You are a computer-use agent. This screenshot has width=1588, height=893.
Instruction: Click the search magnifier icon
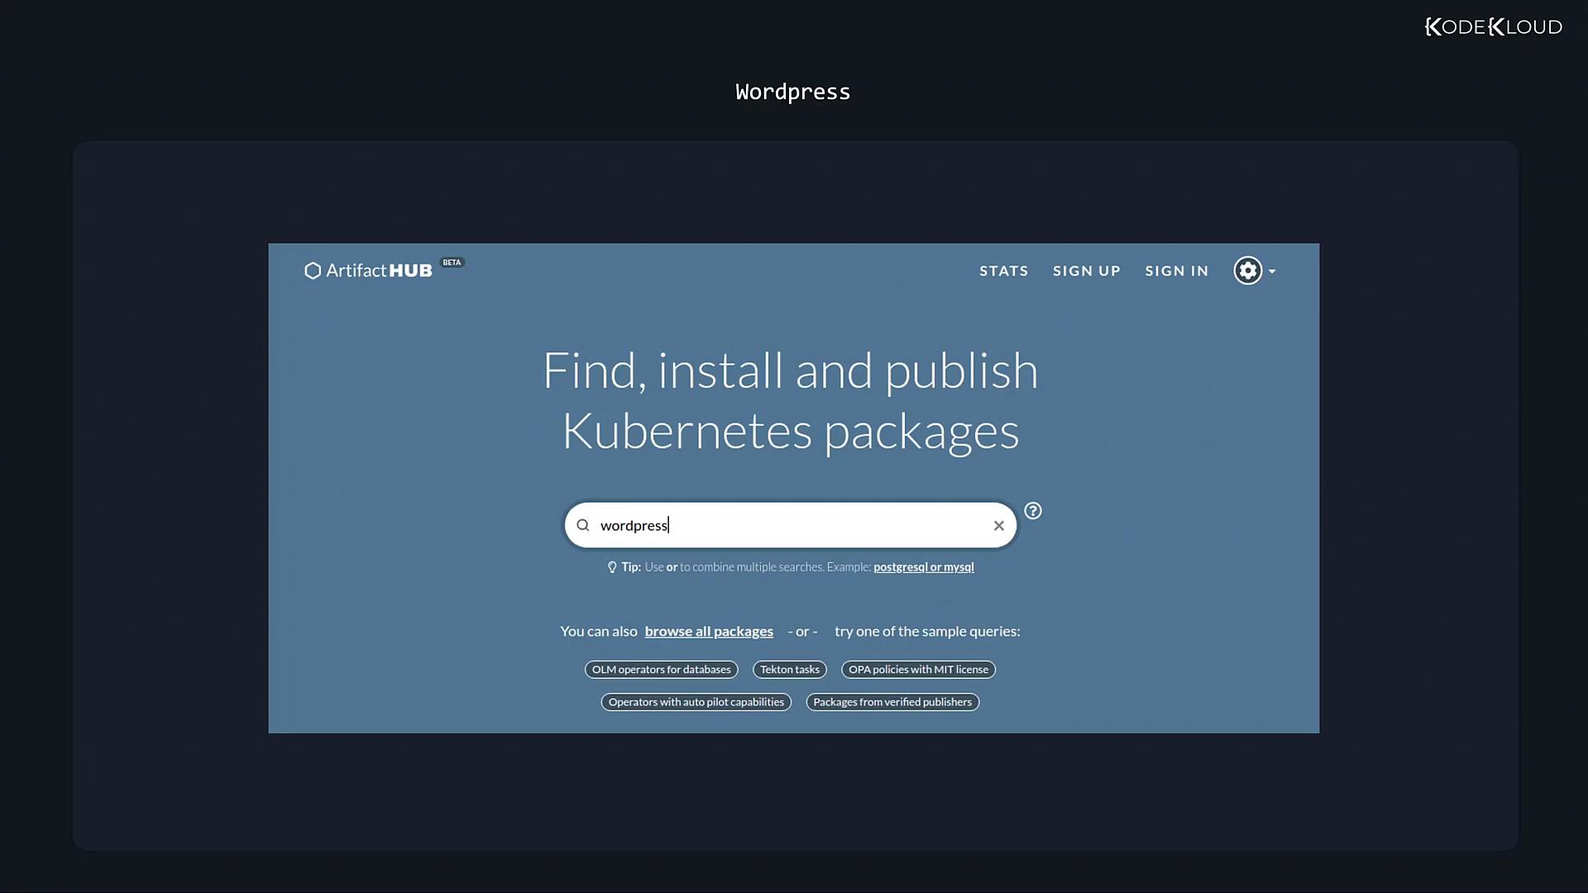click(x=583, y=525)
